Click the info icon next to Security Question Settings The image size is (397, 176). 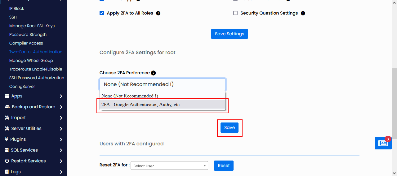[x=303, y=13]
